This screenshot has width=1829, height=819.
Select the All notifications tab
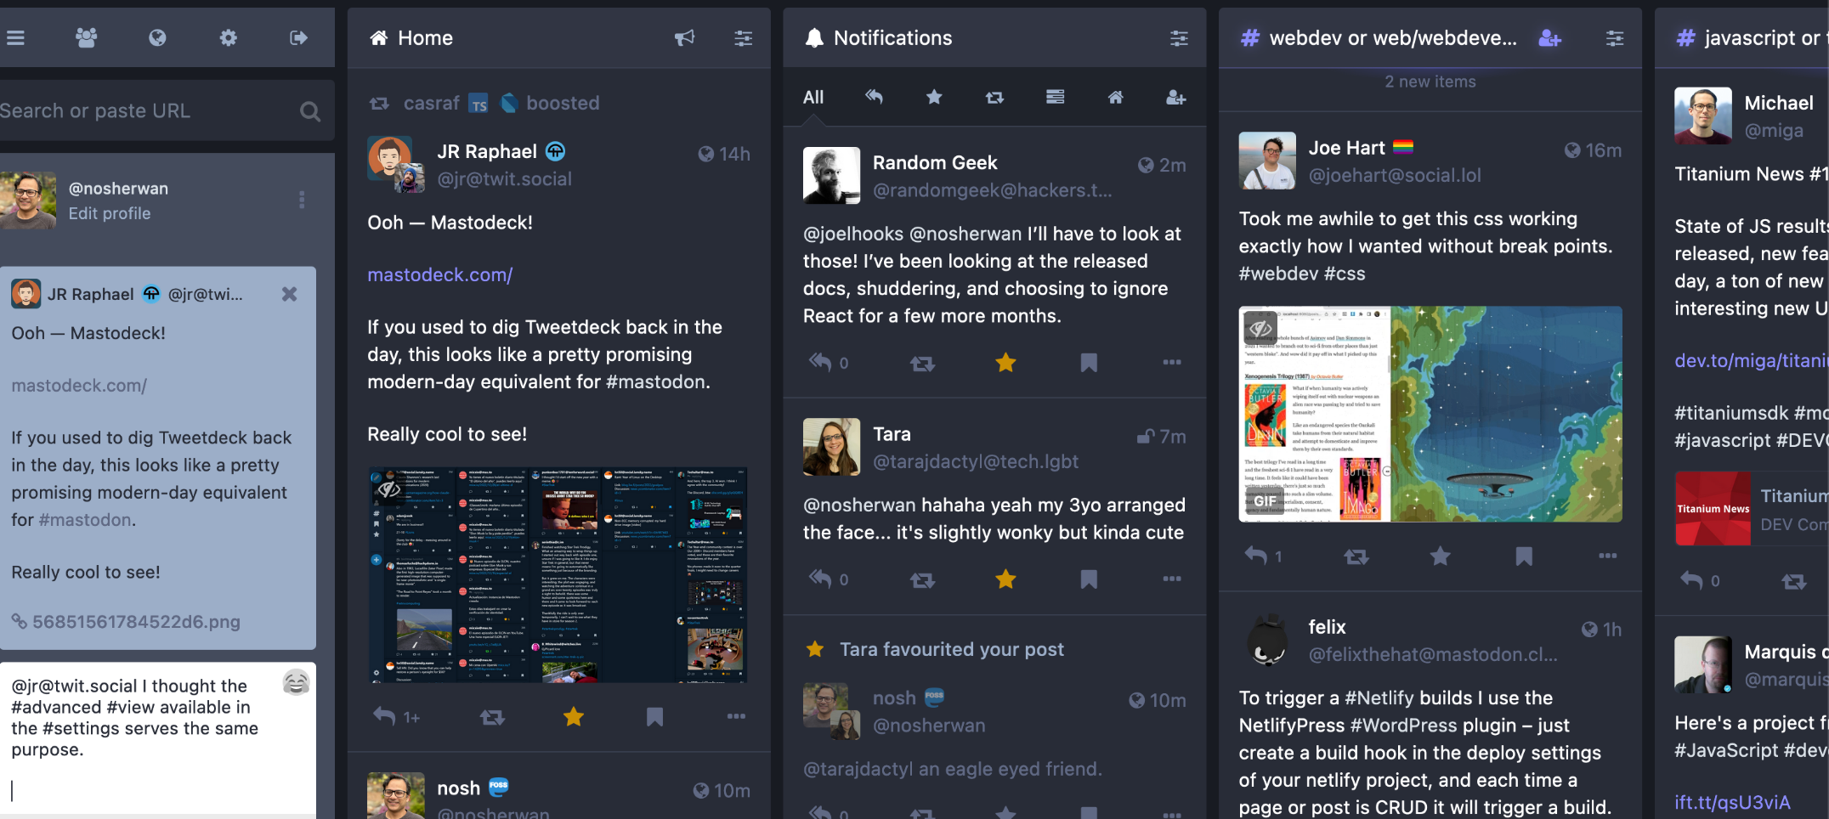tap(813, 97)
